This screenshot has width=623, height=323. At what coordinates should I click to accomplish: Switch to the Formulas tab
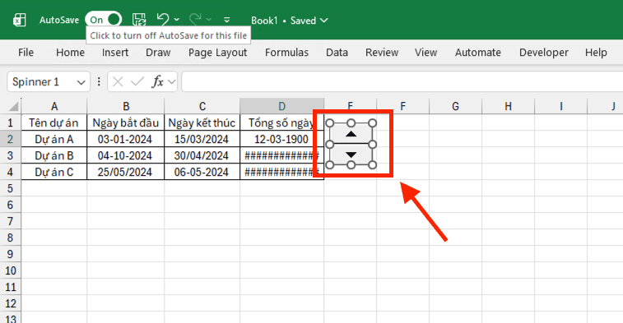click(287, 53)
